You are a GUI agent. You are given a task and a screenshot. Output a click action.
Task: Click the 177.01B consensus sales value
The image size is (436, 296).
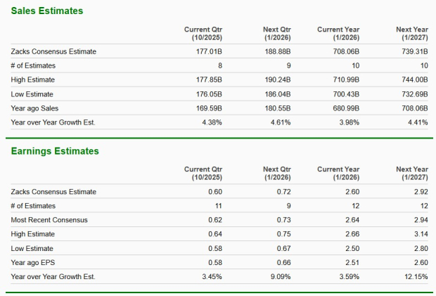point(207,51)
